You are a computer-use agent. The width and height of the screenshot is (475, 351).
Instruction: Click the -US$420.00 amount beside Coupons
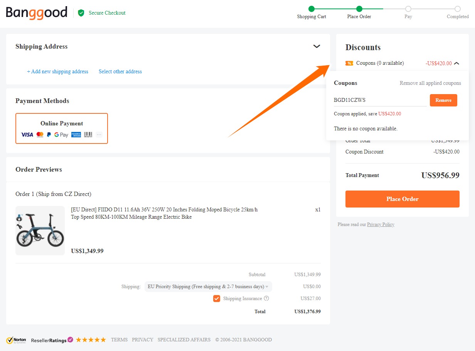pyautogui.click(x=439, y=63)
